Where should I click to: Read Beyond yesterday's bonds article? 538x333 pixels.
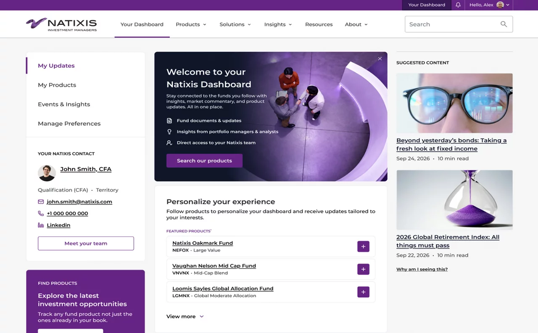pos(451,144)
